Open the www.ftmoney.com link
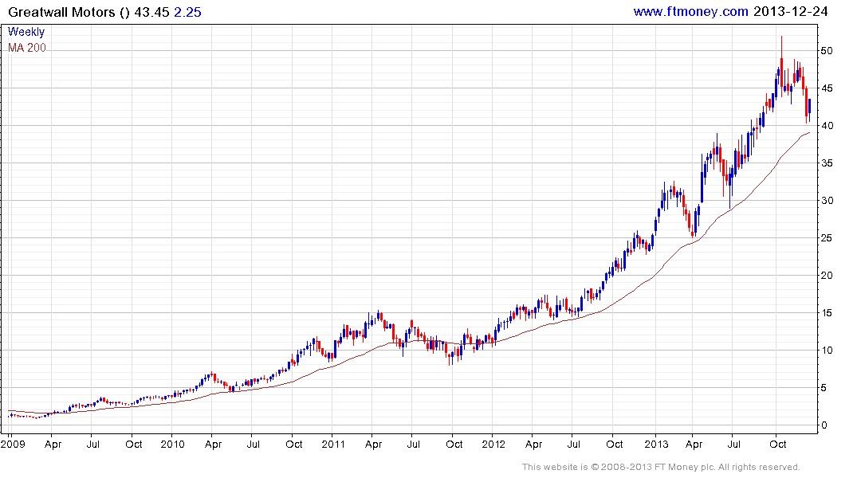This screenshot has width=857, height=478. pyautogui.click(x=690, y=11)
